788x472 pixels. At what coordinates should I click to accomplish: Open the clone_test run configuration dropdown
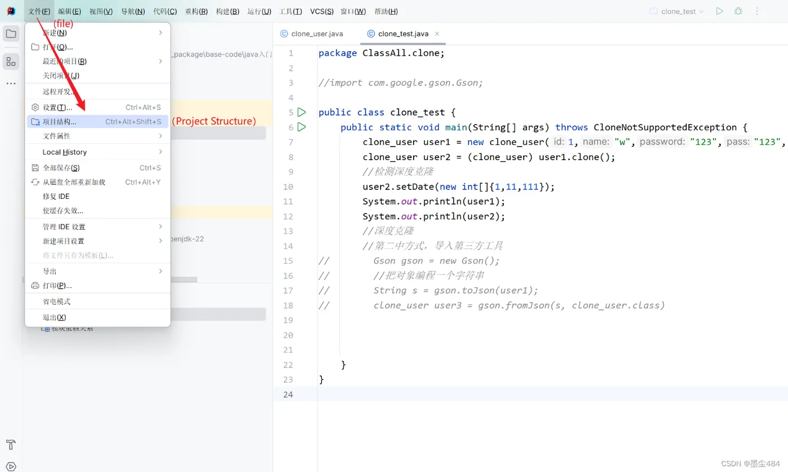[x=677, y=11]
